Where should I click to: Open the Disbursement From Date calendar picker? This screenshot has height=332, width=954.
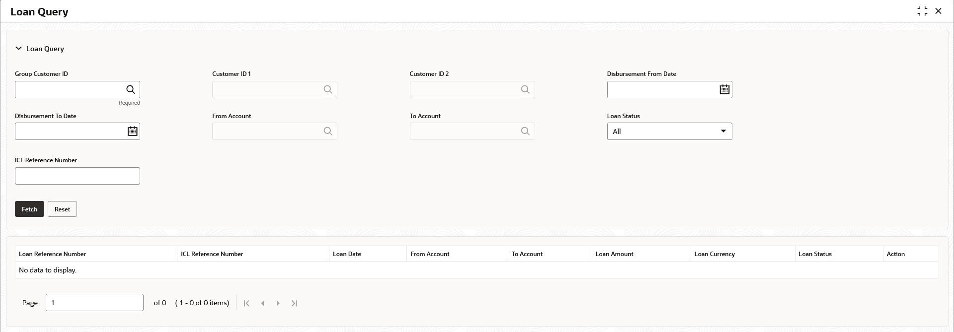[x=724, y=90]
